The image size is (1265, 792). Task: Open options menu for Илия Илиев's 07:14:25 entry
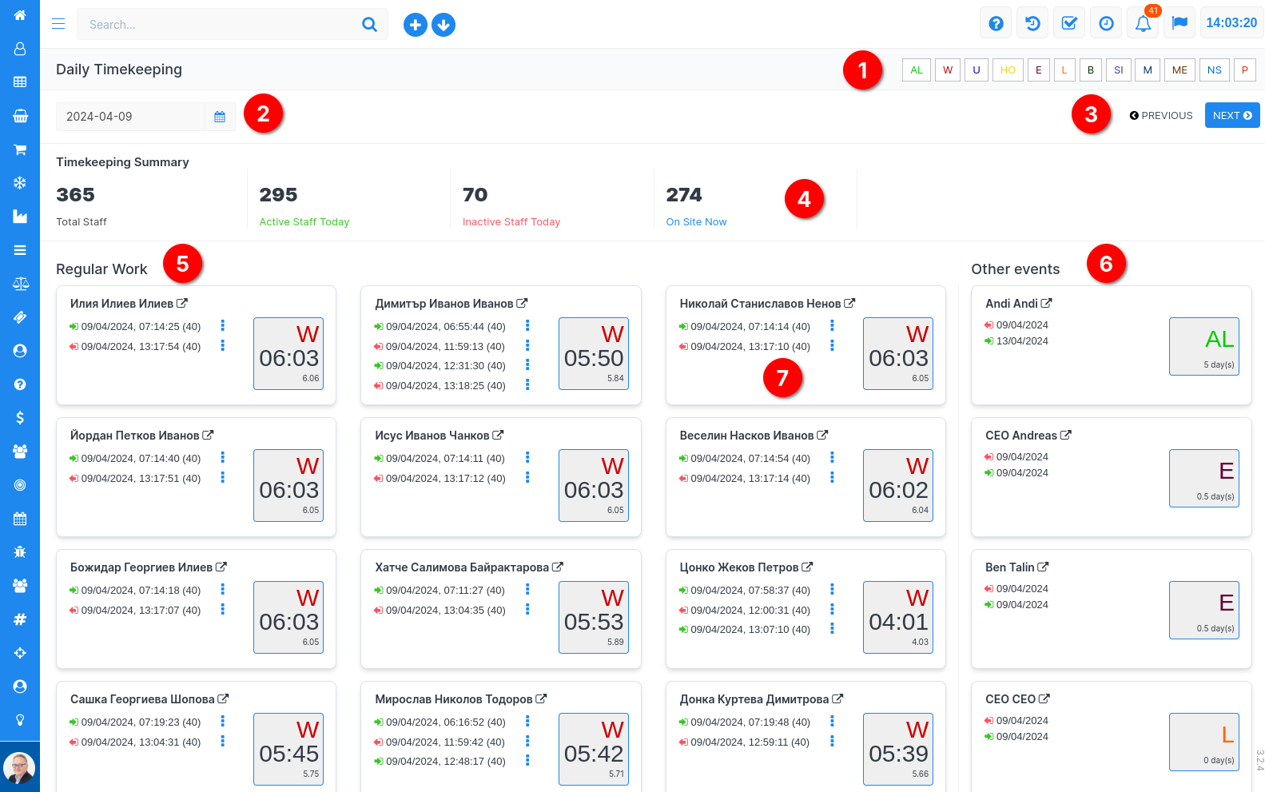point(223,326)
